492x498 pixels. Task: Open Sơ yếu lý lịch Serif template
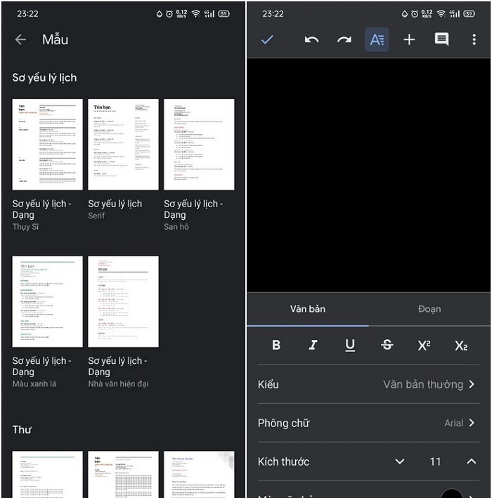[x=123, y=145]
